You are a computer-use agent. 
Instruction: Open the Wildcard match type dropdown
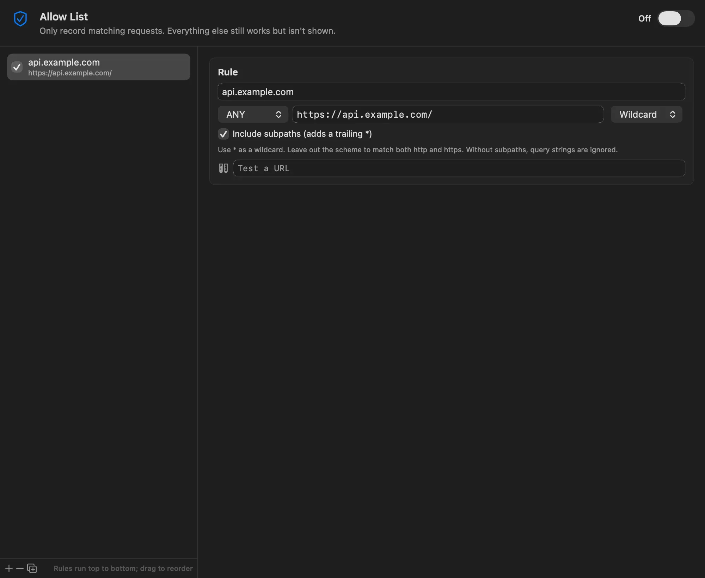tap(646, 114)
